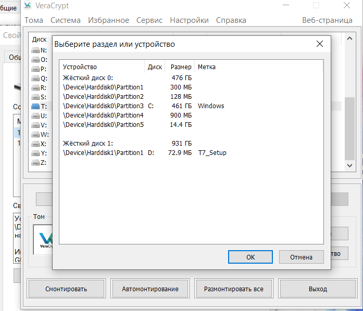Viewport: 363px width, 311px height.
Task: Open the Тома menu
Action: pos(34,20)
